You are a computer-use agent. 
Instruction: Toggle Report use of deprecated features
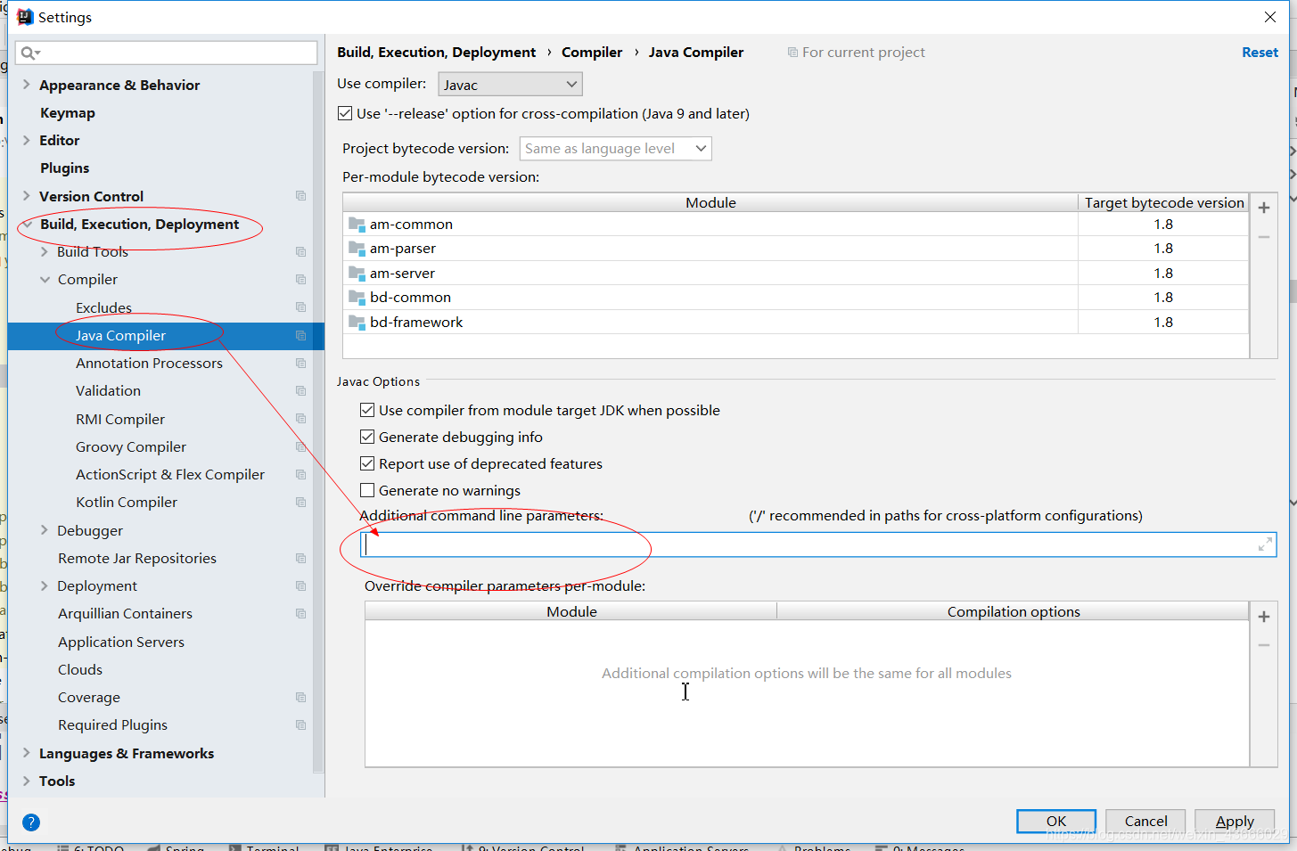click(x=367, y=463)
